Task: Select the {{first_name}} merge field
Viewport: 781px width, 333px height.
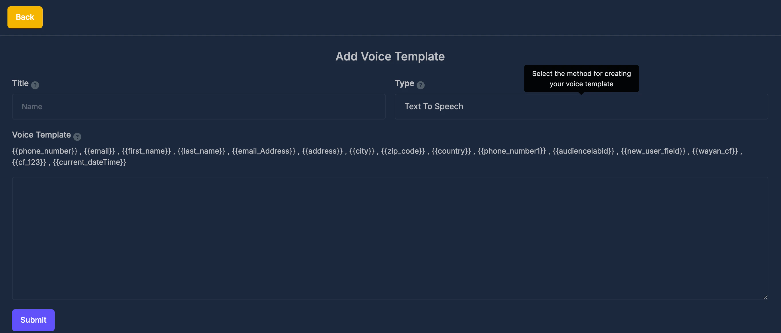Action: click(x=146, y=151)
